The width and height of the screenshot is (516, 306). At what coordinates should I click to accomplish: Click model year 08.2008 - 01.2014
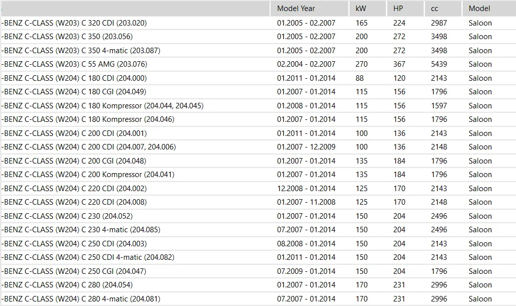pos(306,244)
